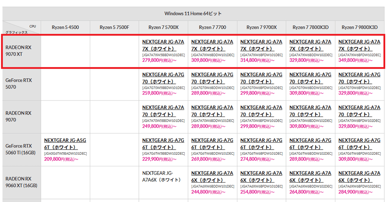Open JG-A7A70 link for RX 9070, Ryzen 7 7800X3D
The width and height of the screenshot is (387, 202).
tap(310, 111)
